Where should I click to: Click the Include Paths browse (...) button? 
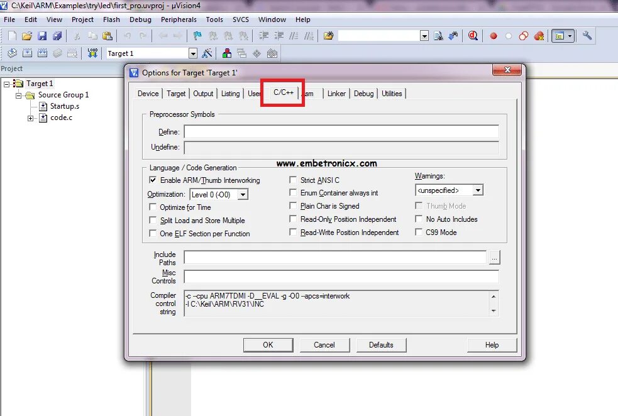pos(494,258)
